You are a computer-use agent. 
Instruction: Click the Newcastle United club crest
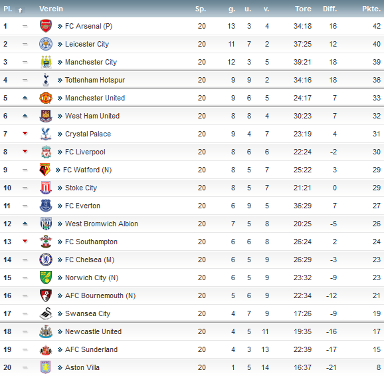click(x=46, y=331)
